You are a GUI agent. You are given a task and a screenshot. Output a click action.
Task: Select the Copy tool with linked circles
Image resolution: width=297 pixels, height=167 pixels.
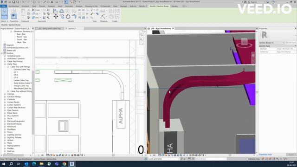[x=62, y=17]
